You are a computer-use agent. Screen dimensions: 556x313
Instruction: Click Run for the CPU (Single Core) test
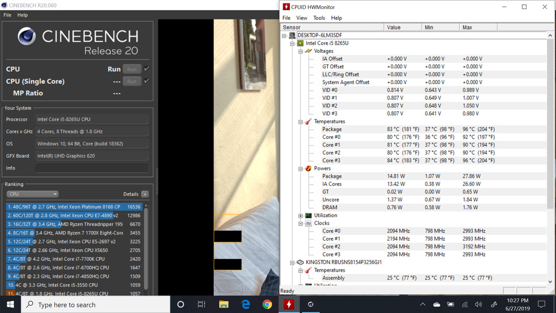pos(132,81)
